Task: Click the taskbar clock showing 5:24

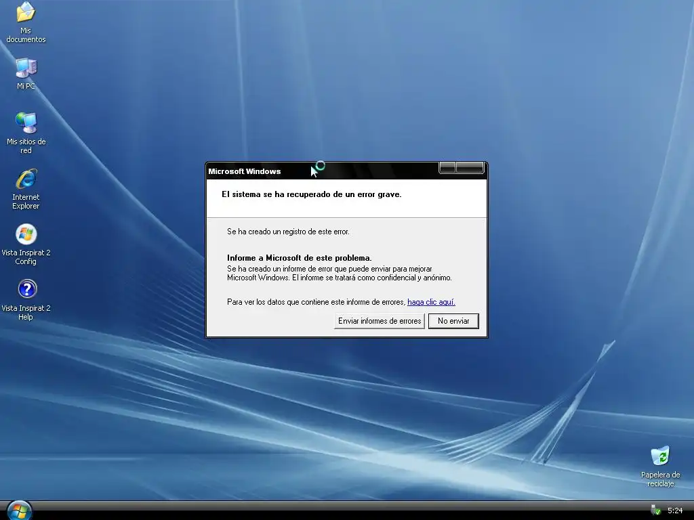Action: 675,511
